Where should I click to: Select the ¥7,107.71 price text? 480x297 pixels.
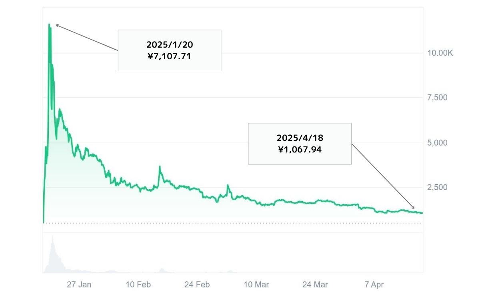point(169,56)
